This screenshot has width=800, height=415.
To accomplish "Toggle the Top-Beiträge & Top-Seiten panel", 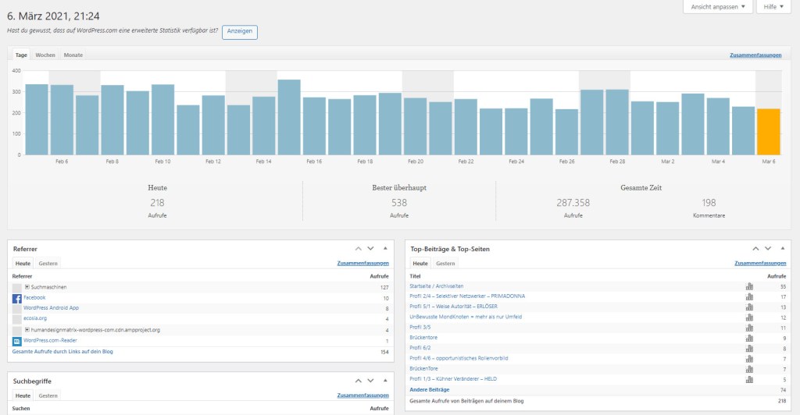I will (781, 249).
